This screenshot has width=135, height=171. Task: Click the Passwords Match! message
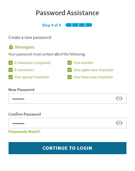[x=25, y=132]
